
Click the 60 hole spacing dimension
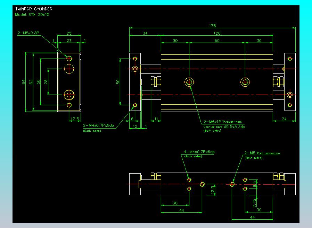[217, 41]
